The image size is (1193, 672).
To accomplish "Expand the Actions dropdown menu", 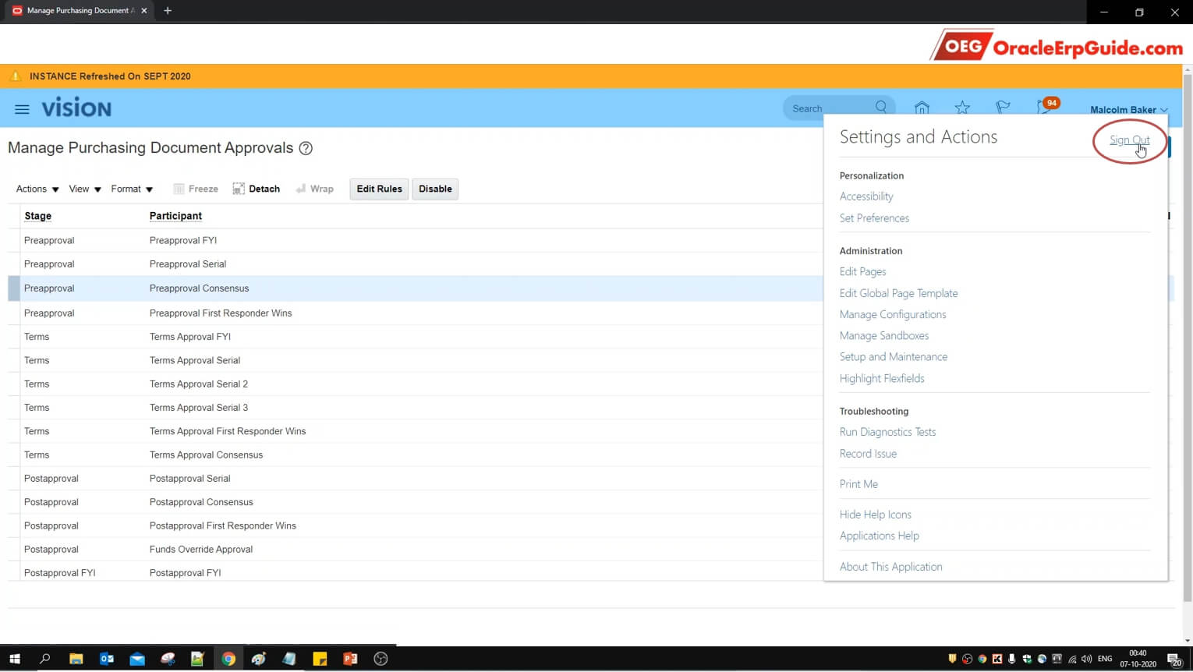I will click(37, 189).
